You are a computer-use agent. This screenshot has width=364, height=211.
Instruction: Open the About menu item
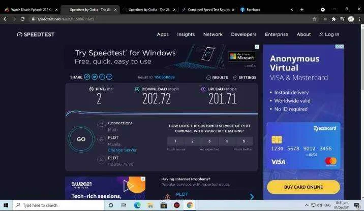pos(304,34)
